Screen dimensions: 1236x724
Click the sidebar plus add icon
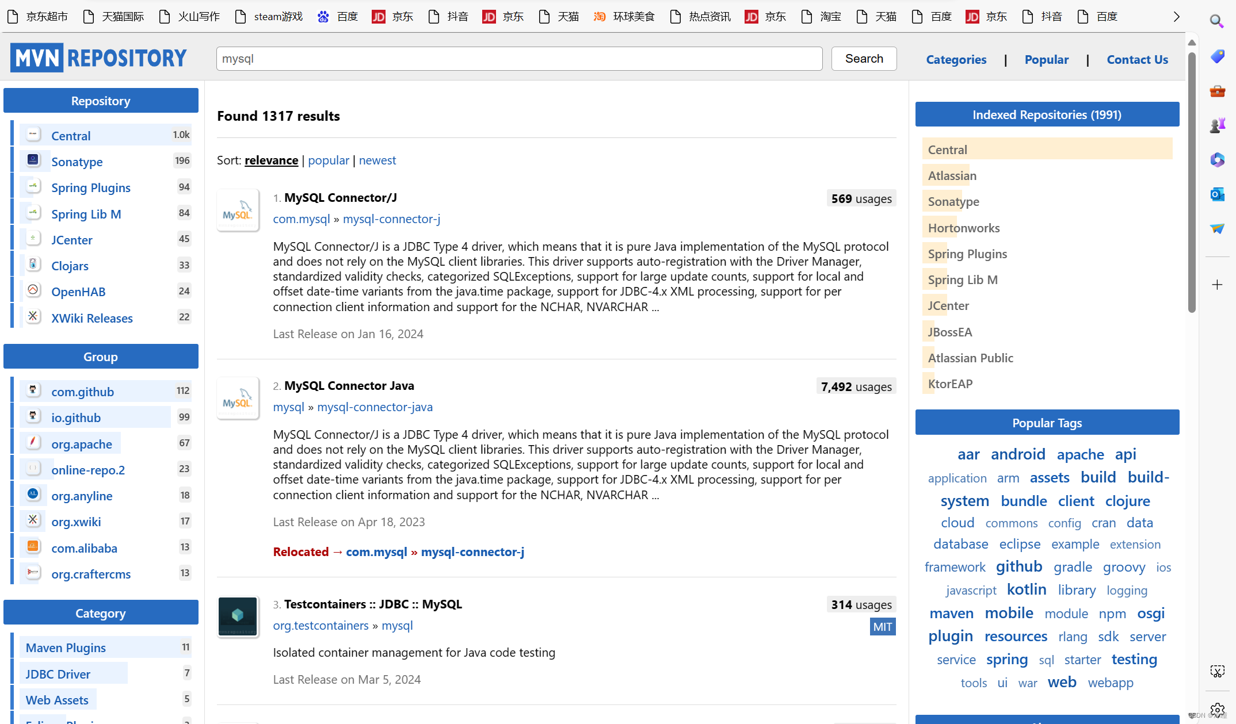pos(1217,285)
